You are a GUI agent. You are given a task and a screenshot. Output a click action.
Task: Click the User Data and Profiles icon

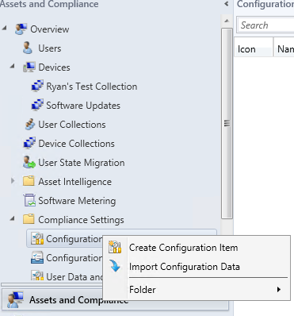(x=37, y=276)
